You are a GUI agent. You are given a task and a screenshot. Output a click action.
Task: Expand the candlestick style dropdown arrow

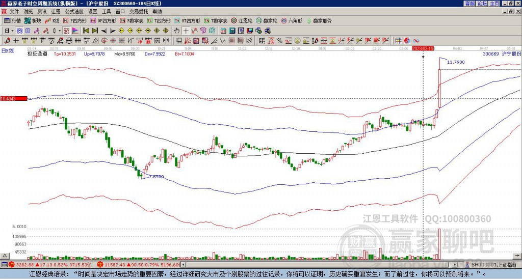coord(60,31)
